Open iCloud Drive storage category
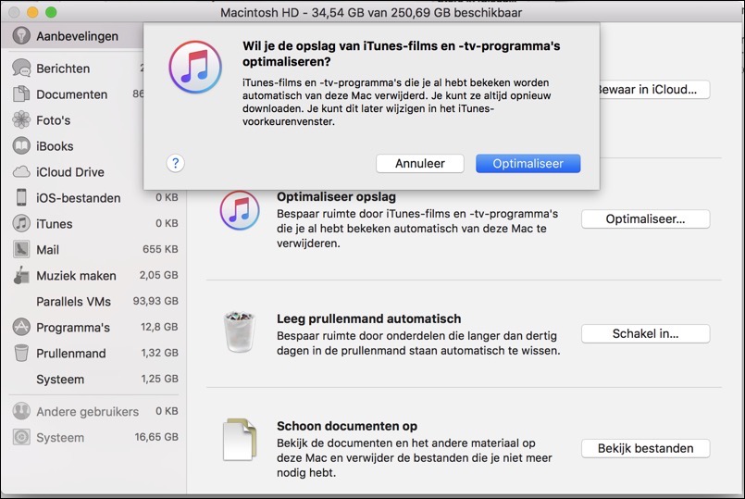The height and width of the screenshot is (499, 745). (69, 172)
